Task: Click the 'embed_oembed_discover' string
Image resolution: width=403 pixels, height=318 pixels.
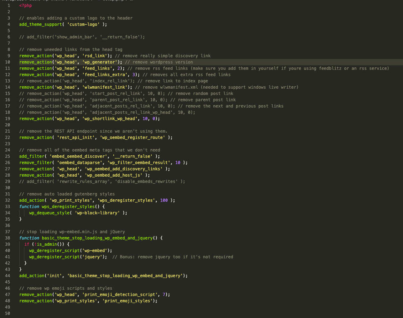Action: click(78, 156)
